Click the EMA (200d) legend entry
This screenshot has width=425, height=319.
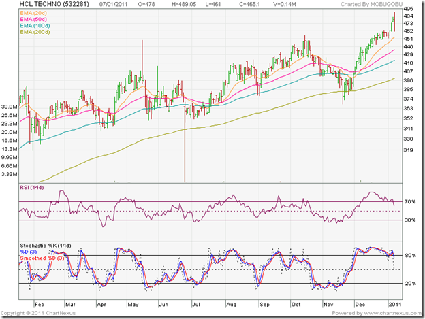pyautogui.click(x=35, y=31)
